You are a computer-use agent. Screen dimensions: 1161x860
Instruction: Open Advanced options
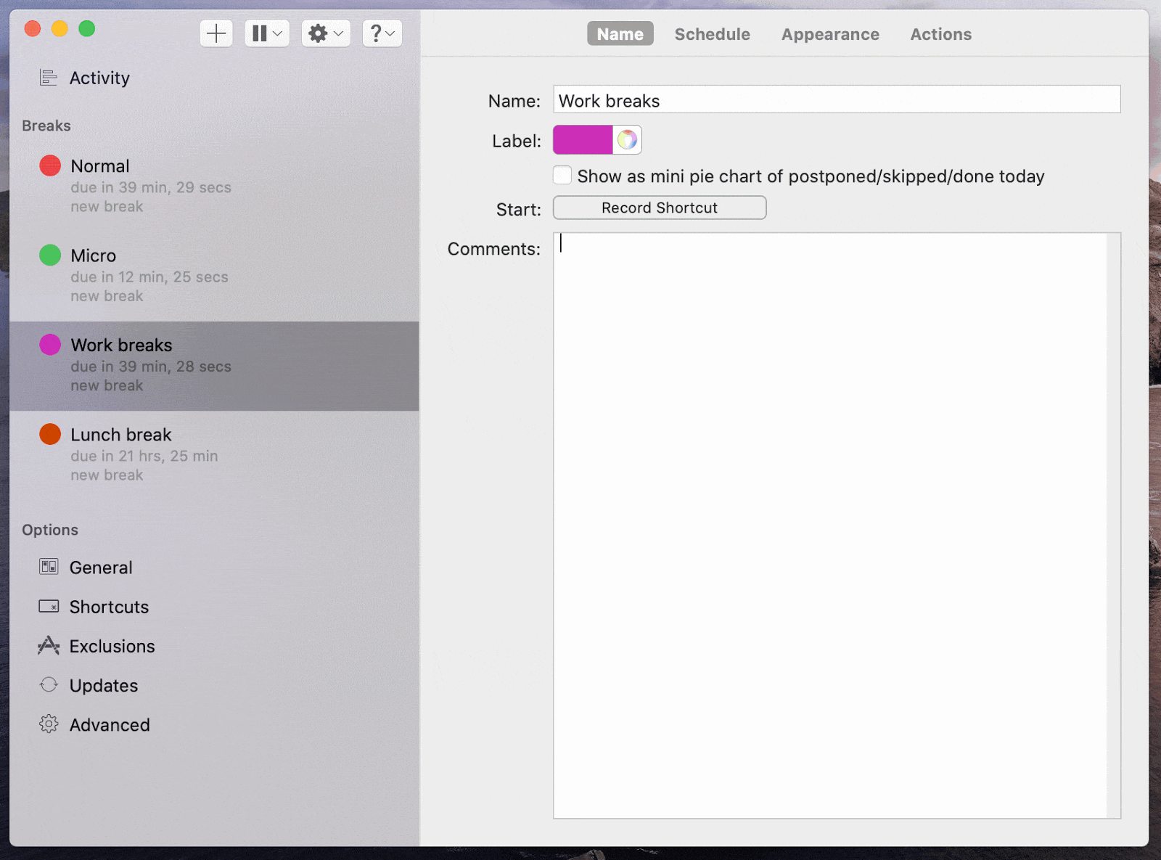pyautogui.click(x=110, y=724)
